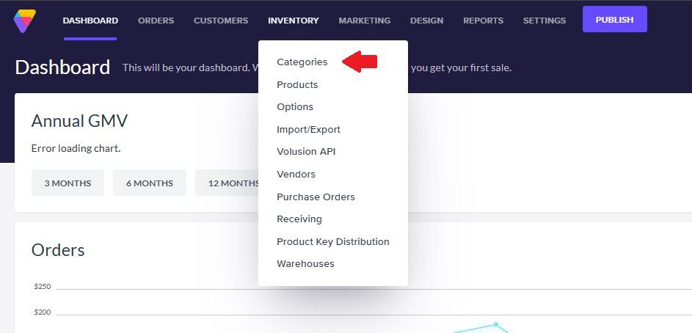This screenshot has width=692, height=333.
Task: Click the 'Error loading chart.' text
Action: [76, 149]
